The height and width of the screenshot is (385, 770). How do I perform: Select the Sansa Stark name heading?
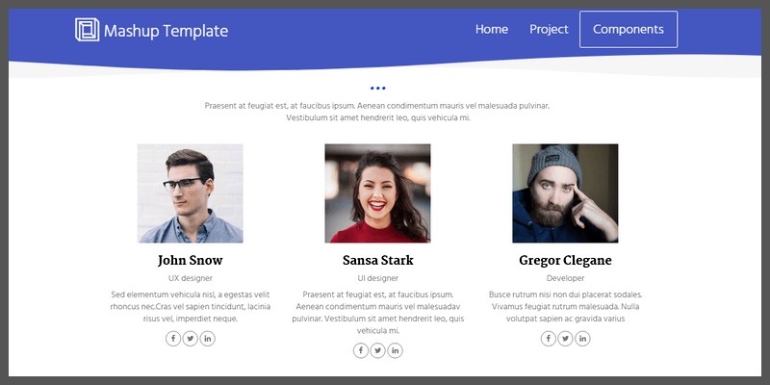click(377, 260)
